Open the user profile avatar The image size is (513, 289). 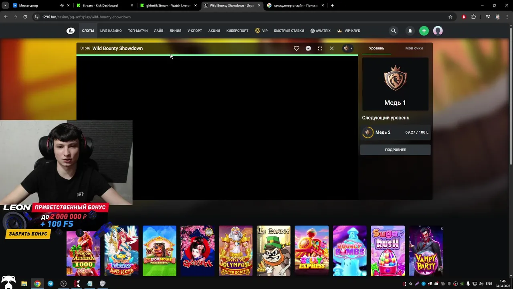[x=438, y=31]
